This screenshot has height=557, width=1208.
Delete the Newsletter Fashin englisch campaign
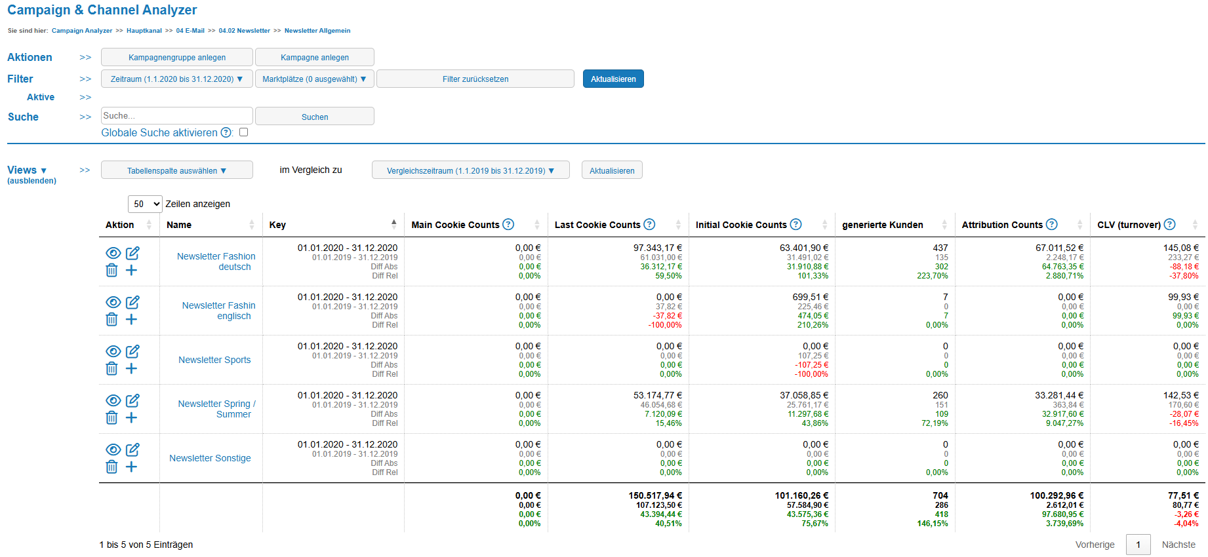click(x=112, y=319)
